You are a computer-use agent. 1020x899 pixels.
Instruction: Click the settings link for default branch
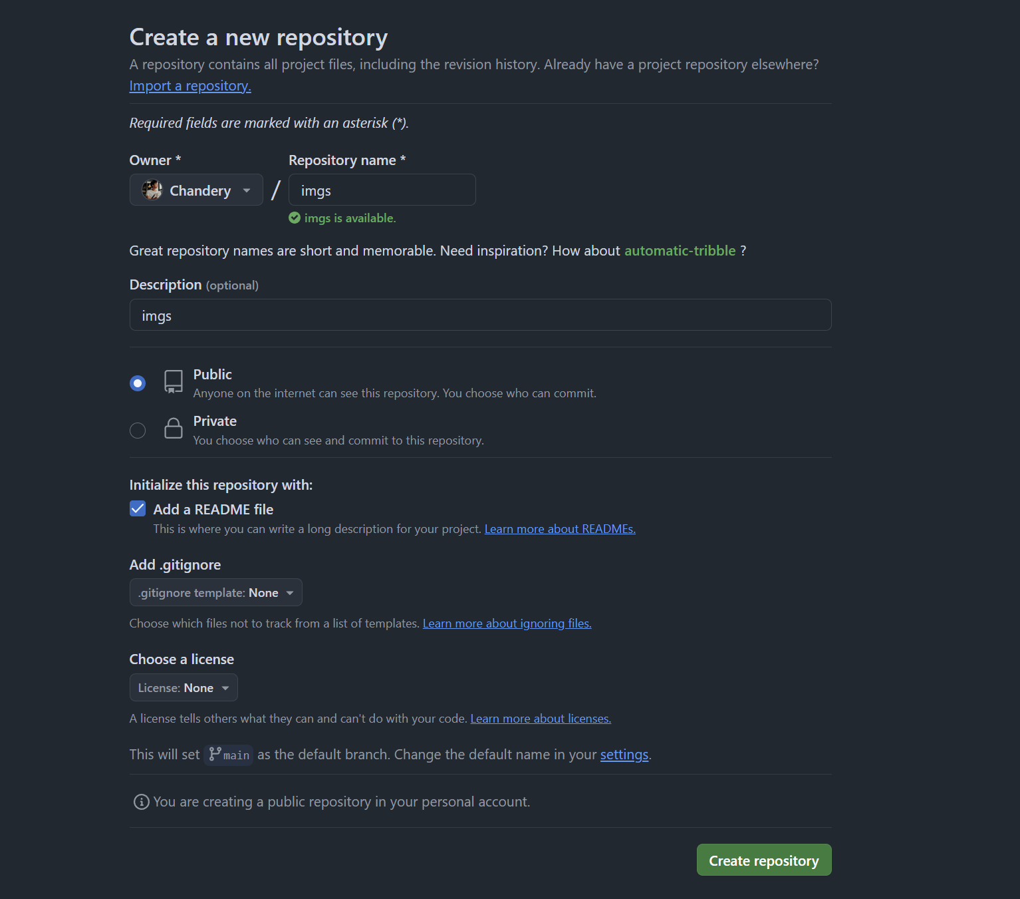click(x=624, y=755)
